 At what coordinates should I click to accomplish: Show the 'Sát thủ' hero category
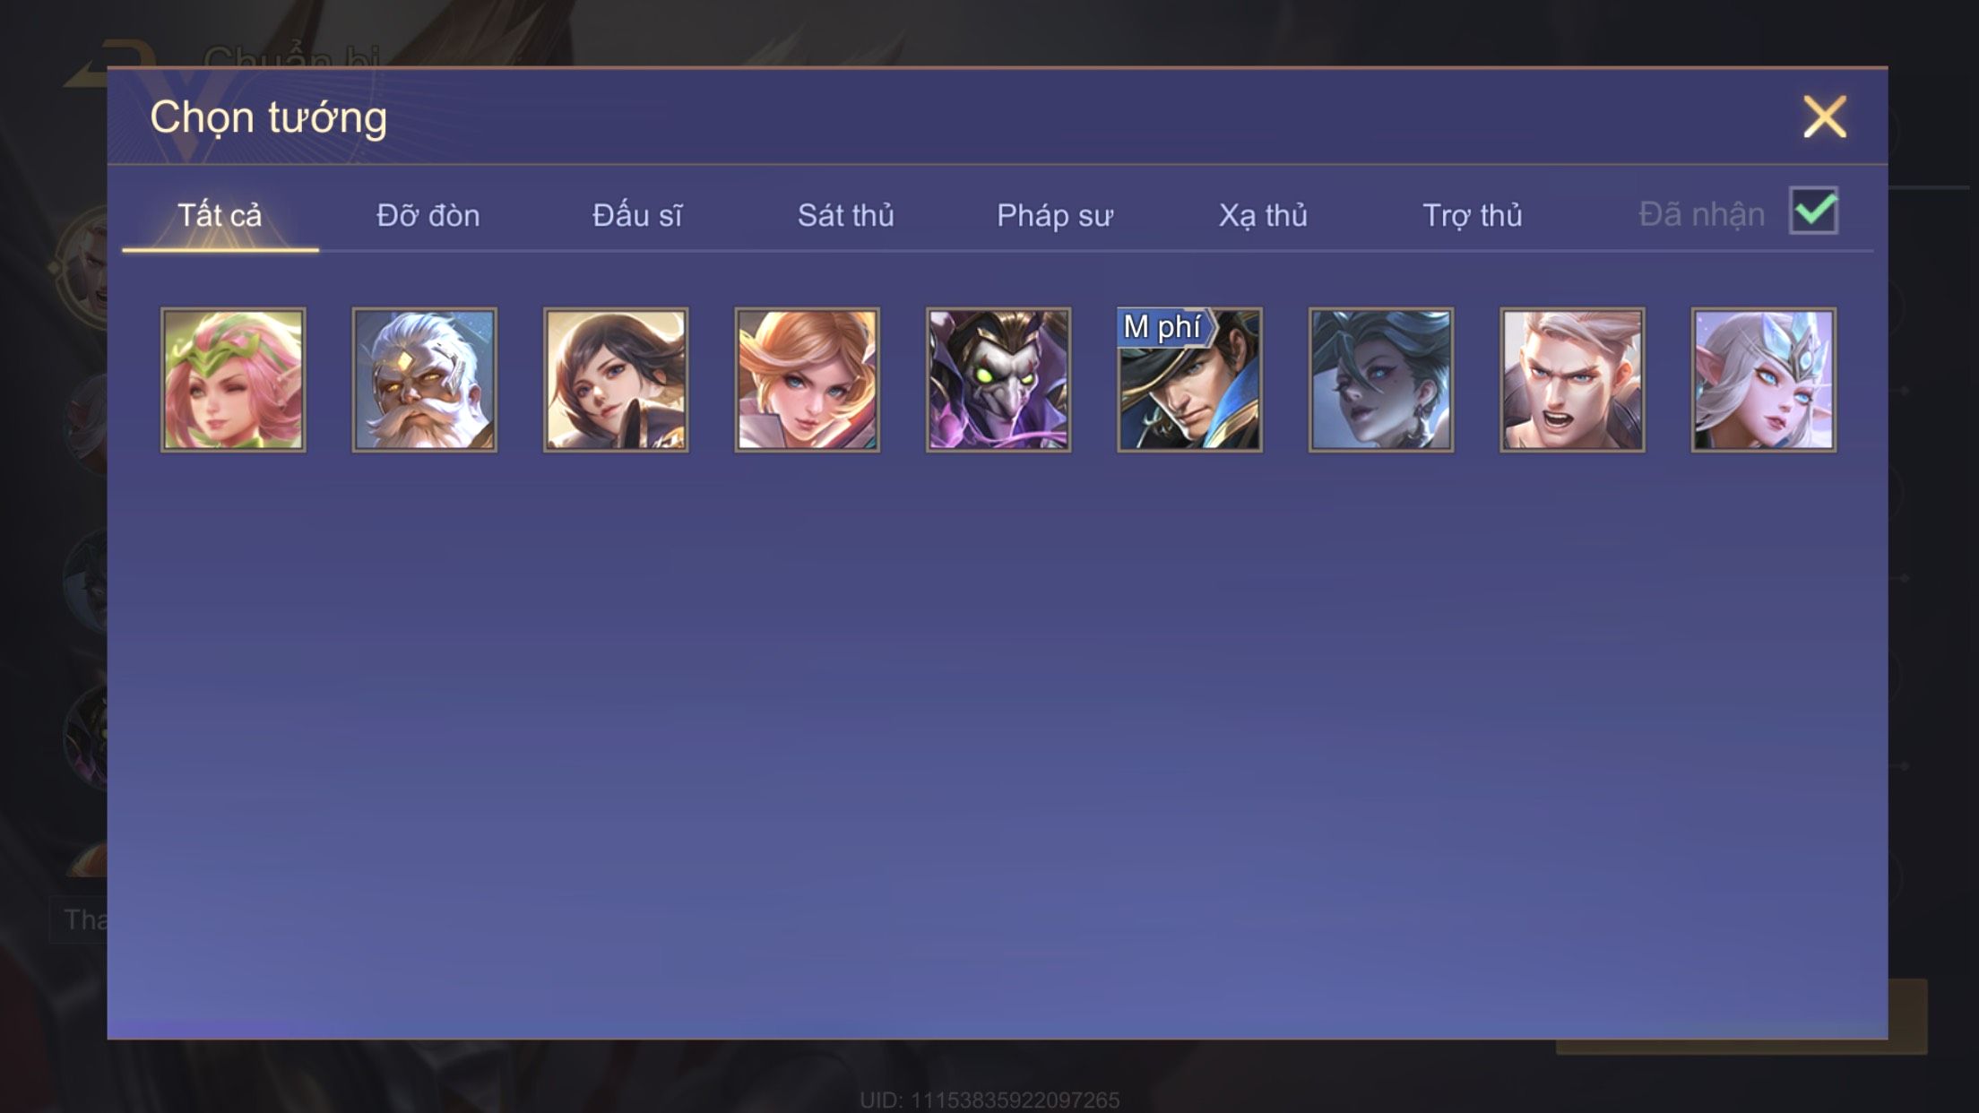846,215
